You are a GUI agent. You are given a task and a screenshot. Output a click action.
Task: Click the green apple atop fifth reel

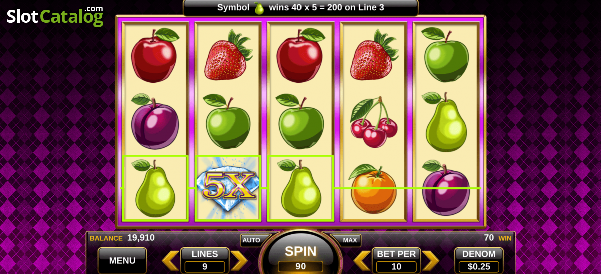[x=445, y=55]
